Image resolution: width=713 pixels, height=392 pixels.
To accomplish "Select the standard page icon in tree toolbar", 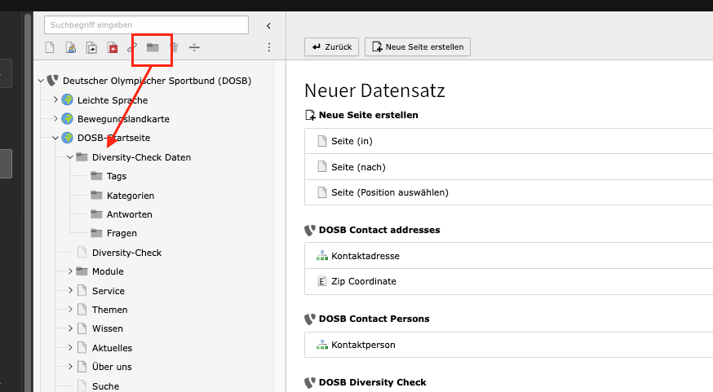I will tap(50, 47).
